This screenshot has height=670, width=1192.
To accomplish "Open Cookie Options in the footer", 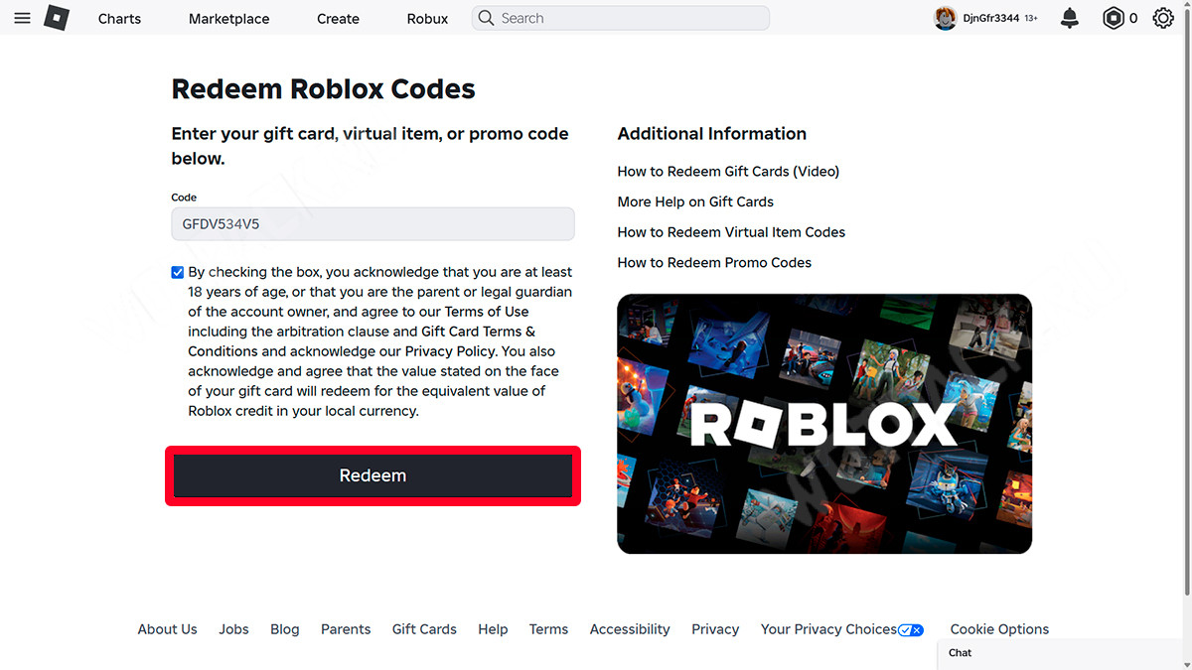I will pos(999,629).
